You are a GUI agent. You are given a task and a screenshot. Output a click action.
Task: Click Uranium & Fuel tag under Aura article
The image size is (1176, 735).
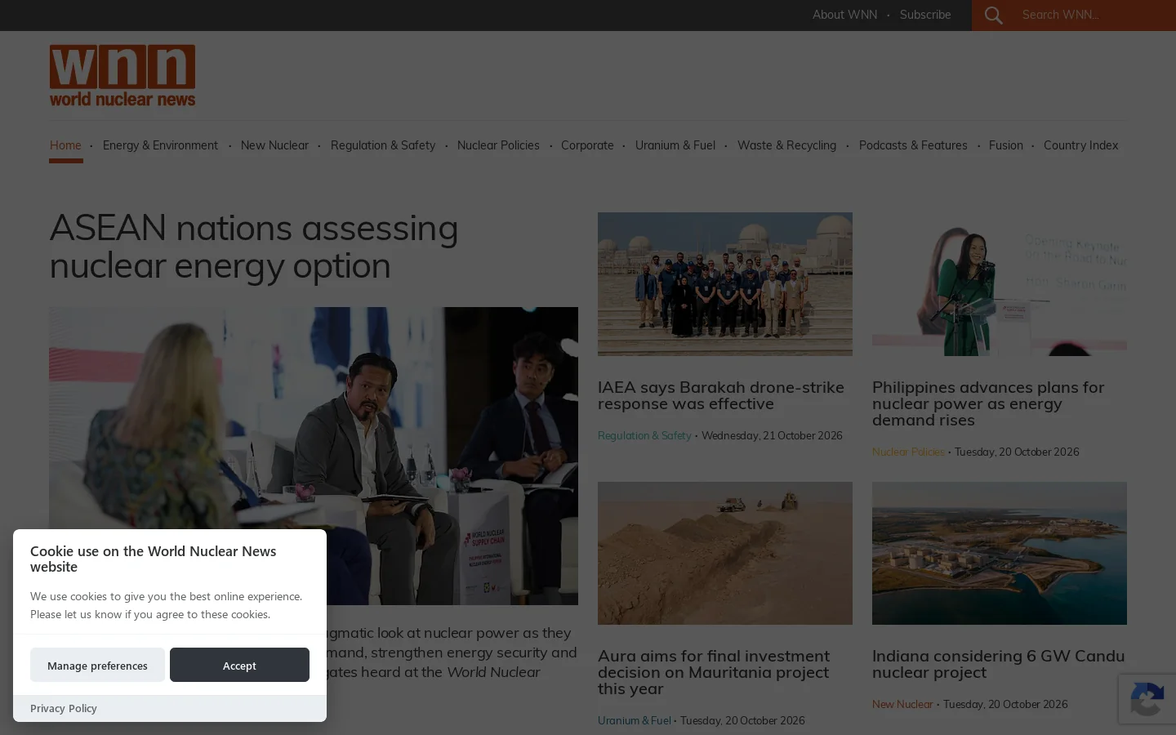[634, 721]
